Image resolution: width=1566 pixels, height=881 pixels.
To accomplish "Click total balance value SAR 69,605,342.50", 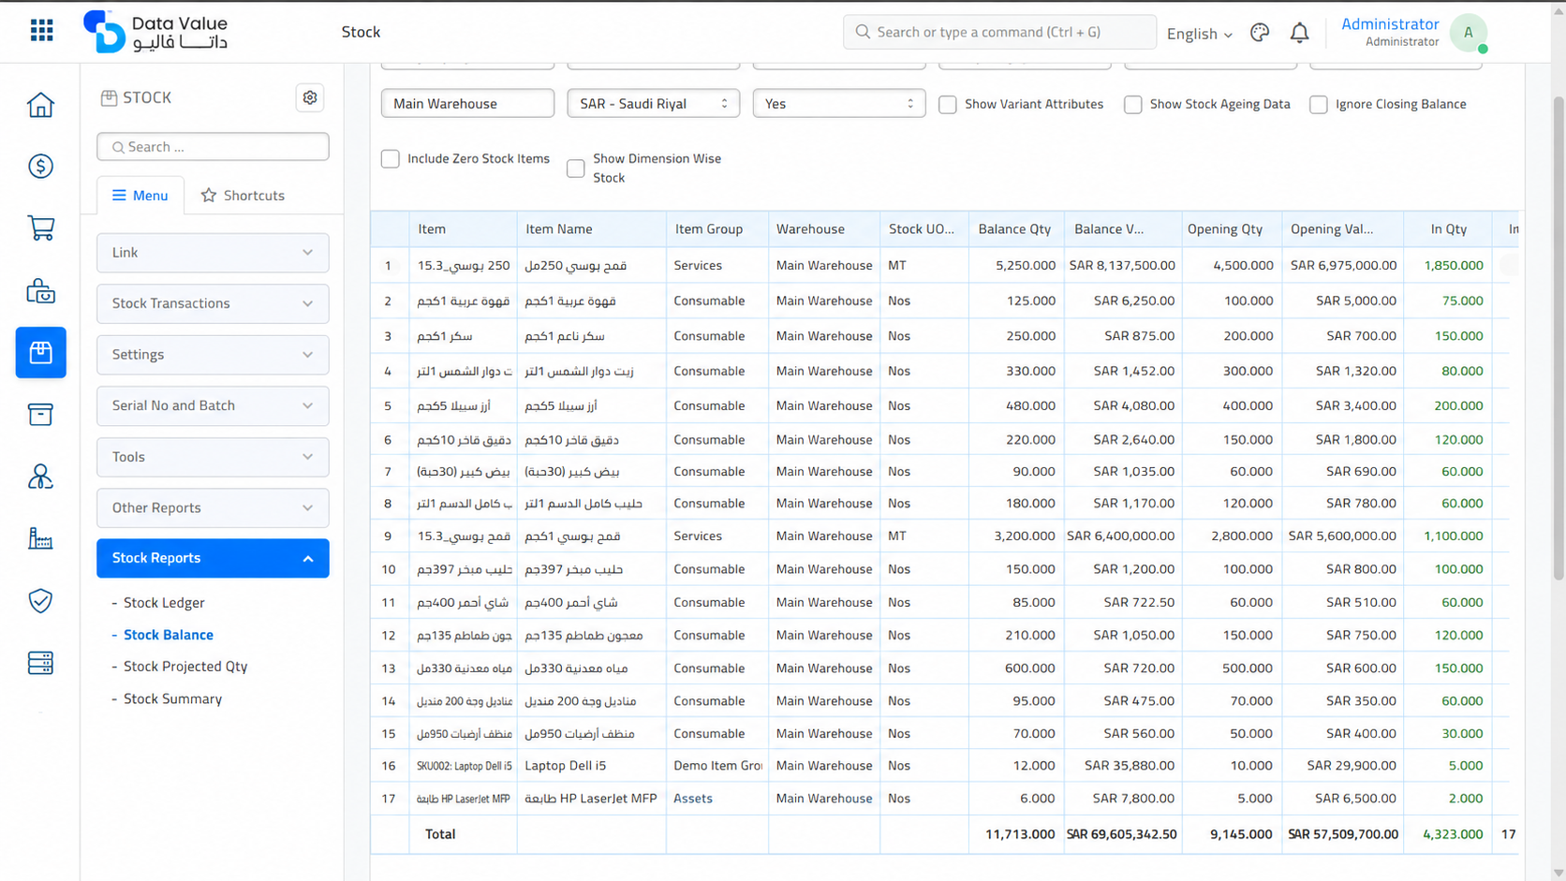I will (1121, 834).
